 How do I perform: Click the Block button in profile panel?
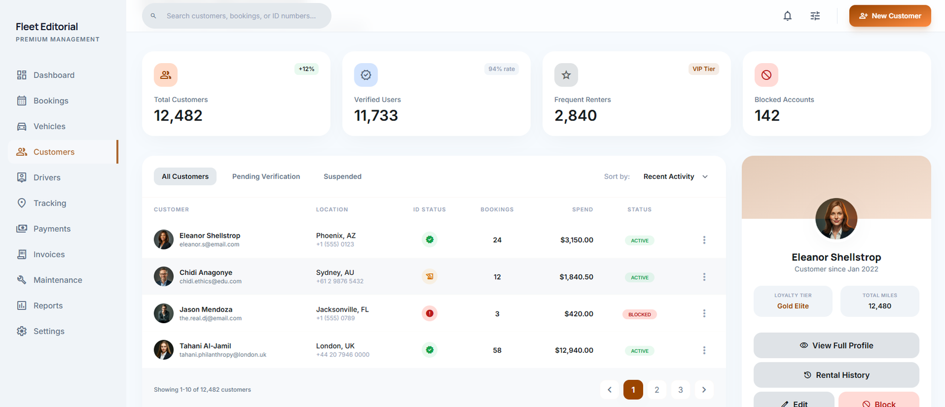click(879, 400)
